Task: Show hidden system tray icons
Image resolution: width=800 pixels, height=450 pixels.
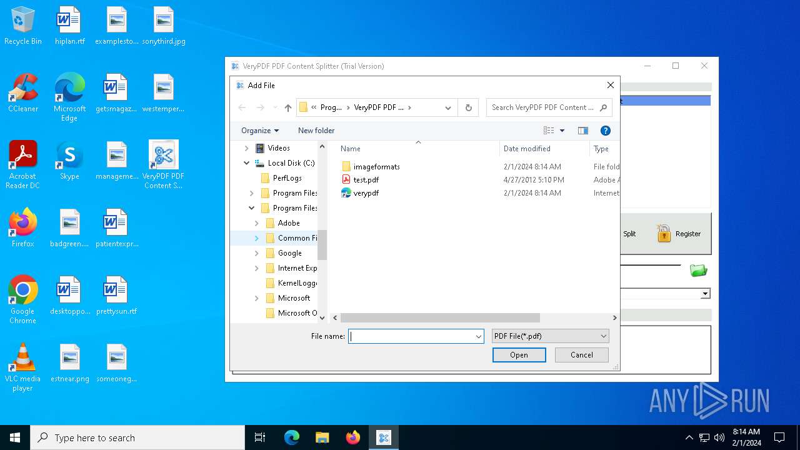Action: (689, 437)
